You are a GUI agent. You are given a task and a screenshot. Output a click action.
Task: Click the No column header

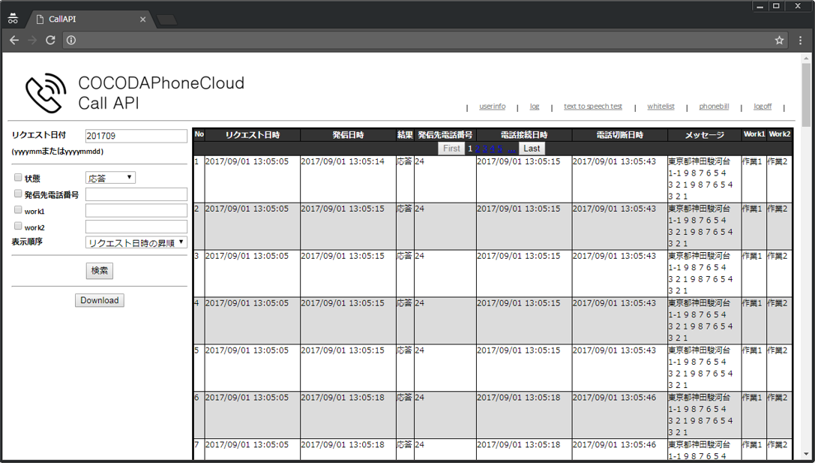point(199,134)
